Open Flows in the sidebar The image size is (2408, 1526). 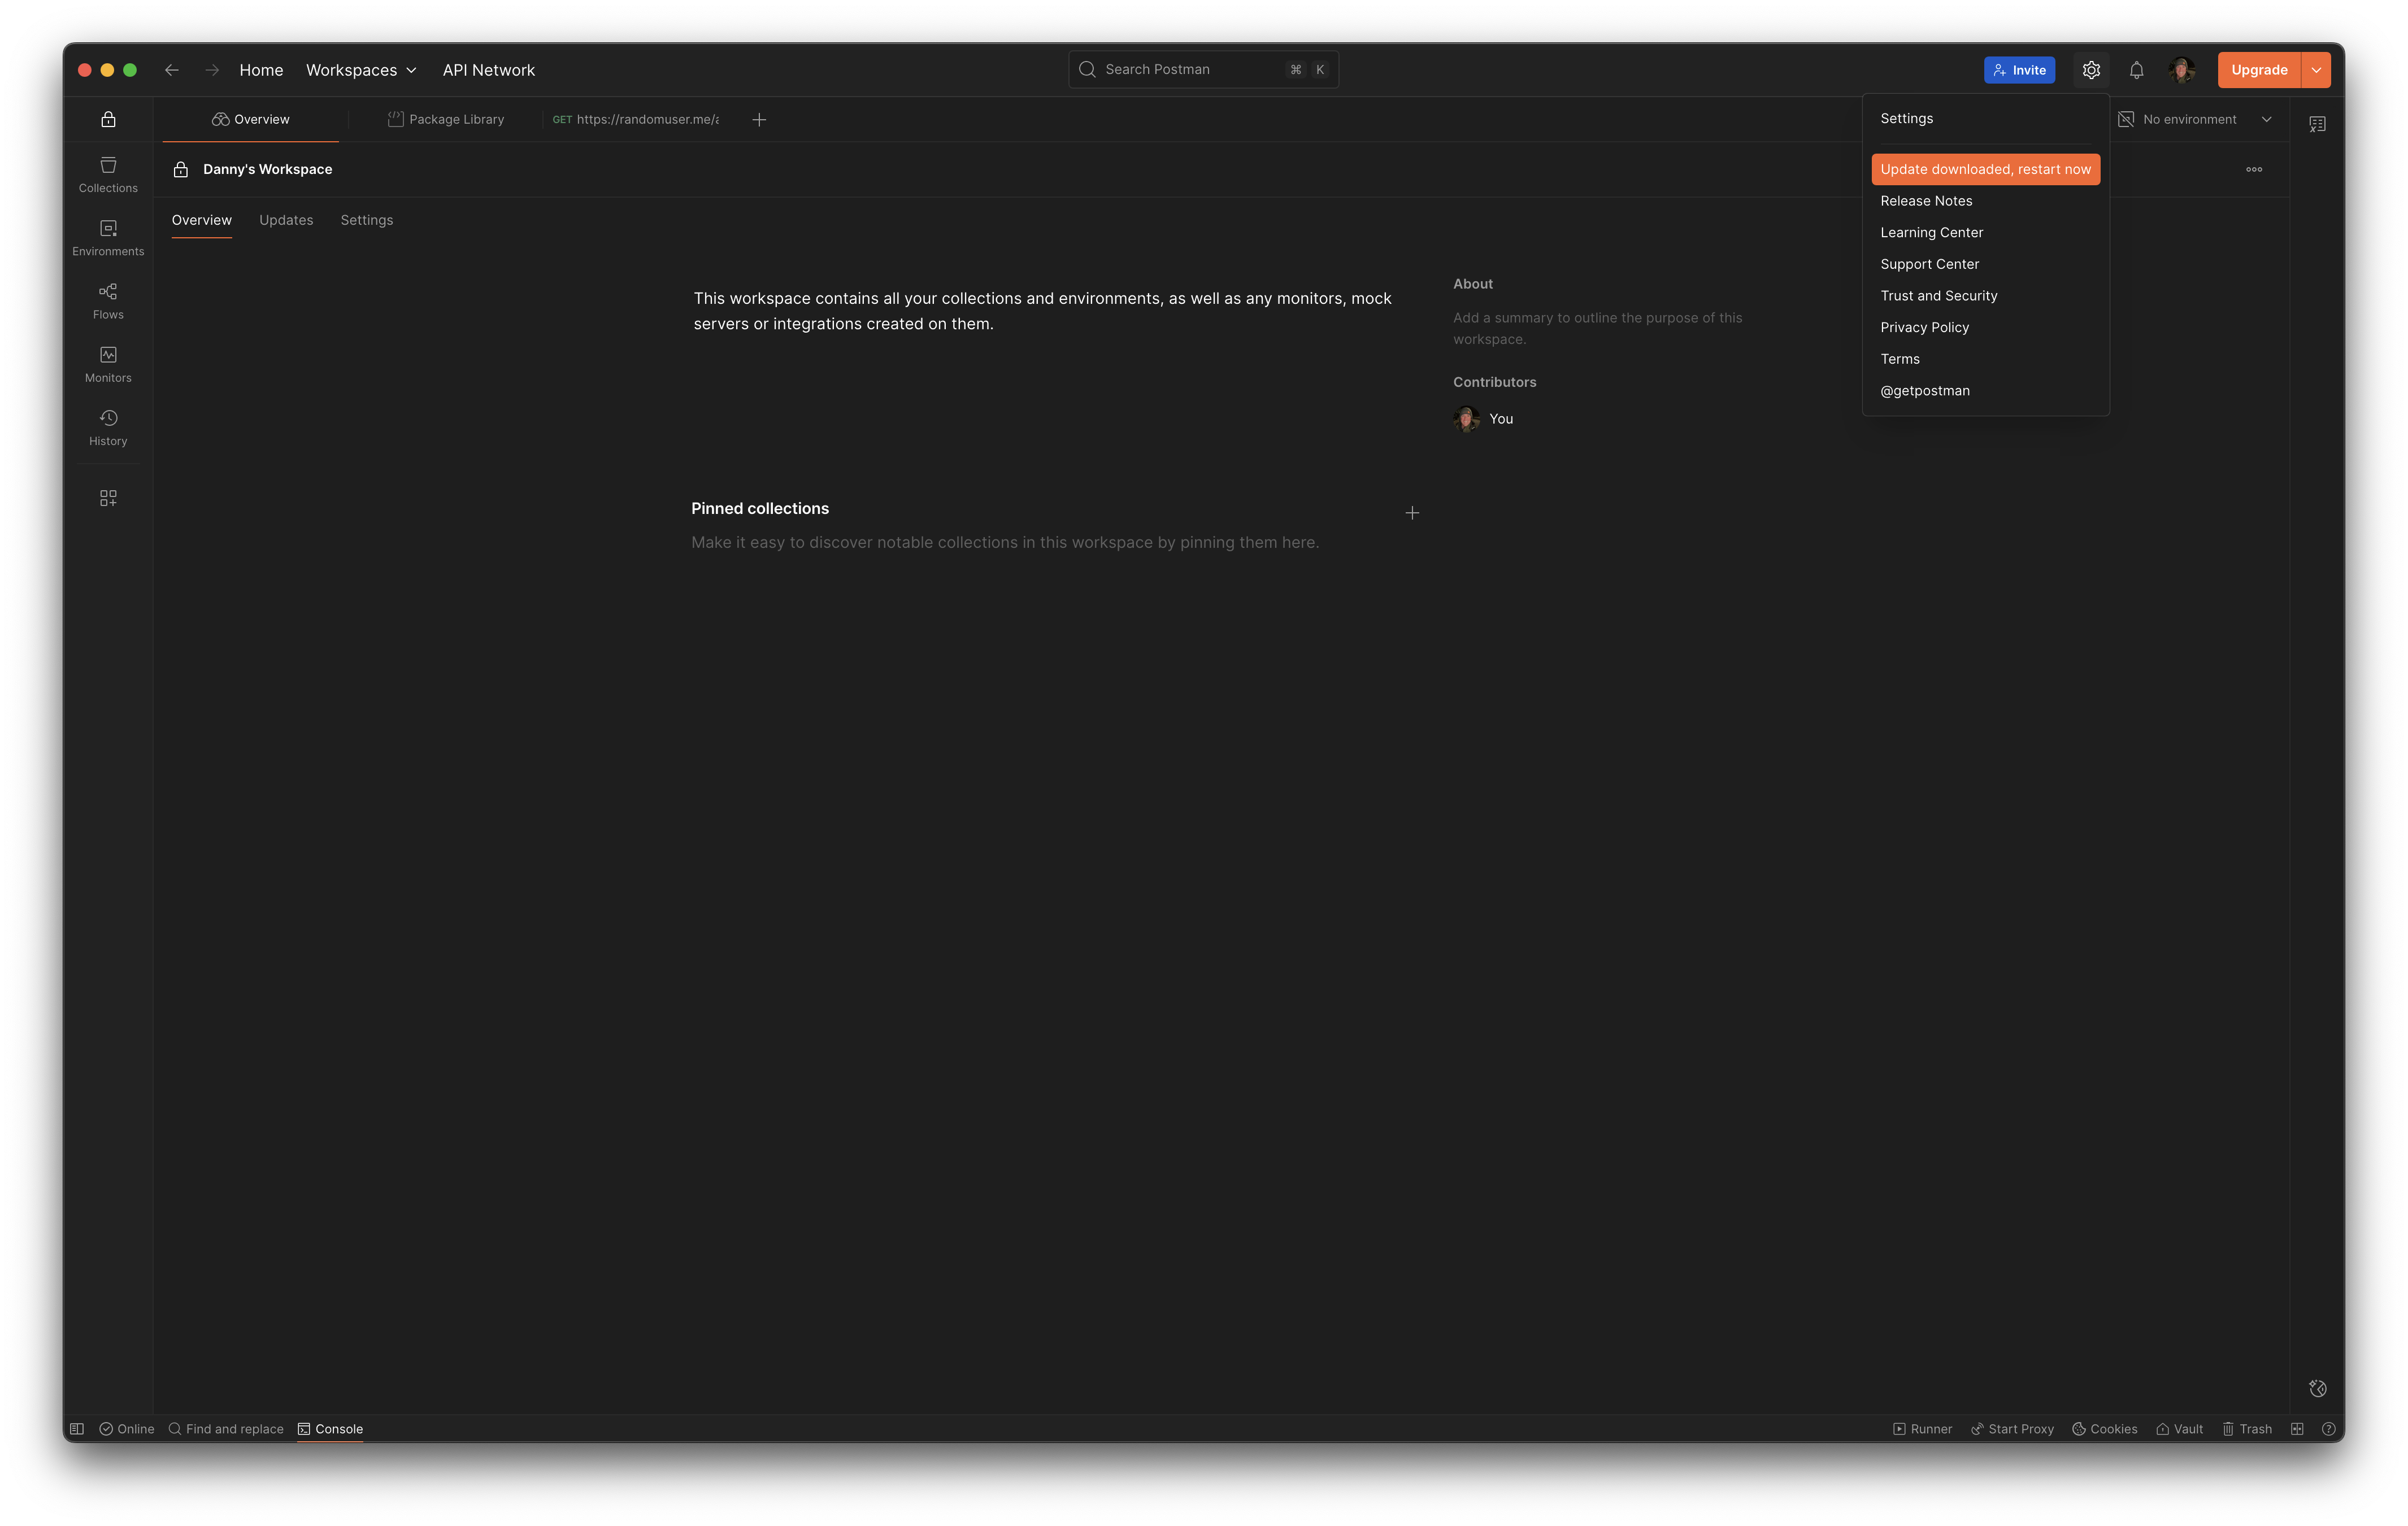(108, 301)
